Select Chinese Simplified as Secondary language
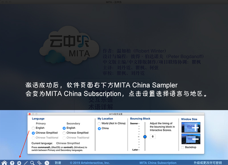The height and width of the screenshot is (165, 228). (x=64, y=133)
